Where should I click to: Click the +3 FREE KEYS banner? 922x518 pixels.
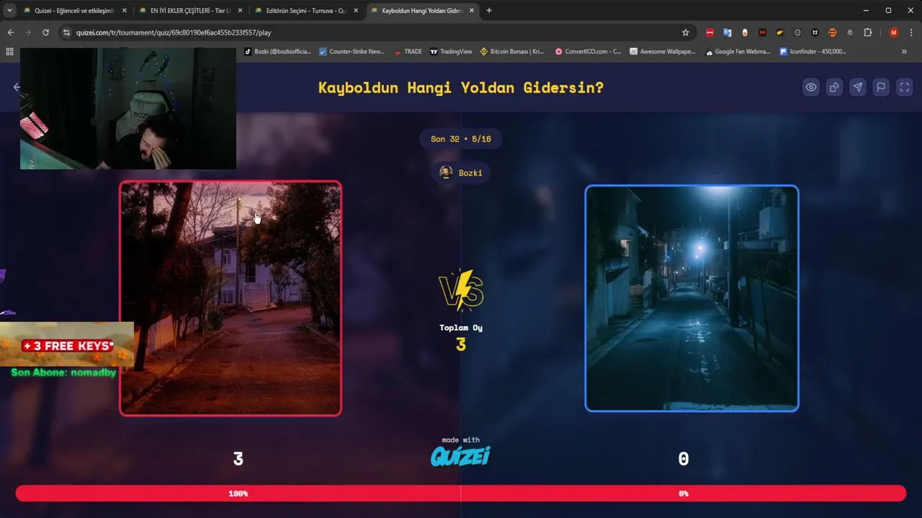pyautogui.click(x=67, y=345)
